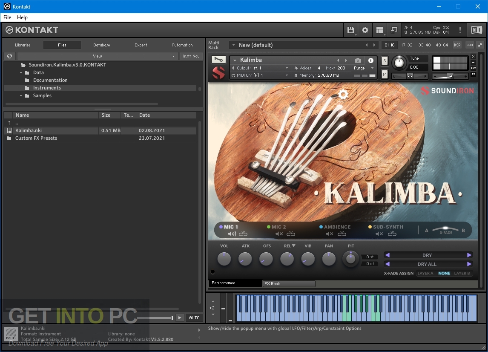488x352 pixels.
Task: Open the REL dropdown arrow
Action: pyautogui.click(x=293, y=246)
